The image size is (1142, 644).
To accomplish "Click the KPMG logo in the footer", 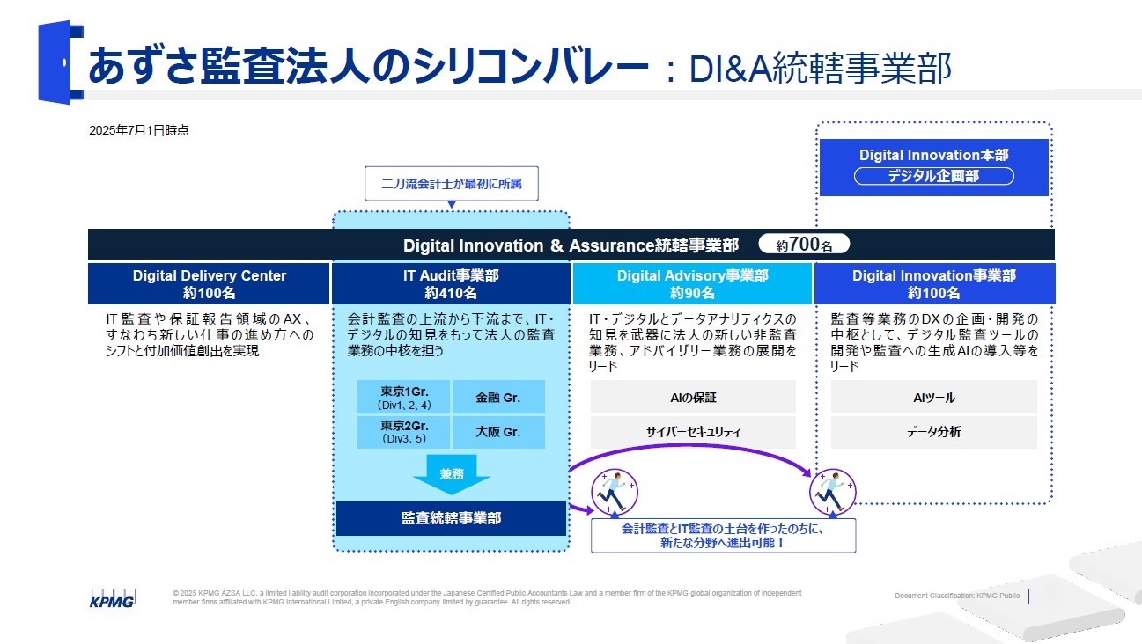I will (x=112, y=597).
